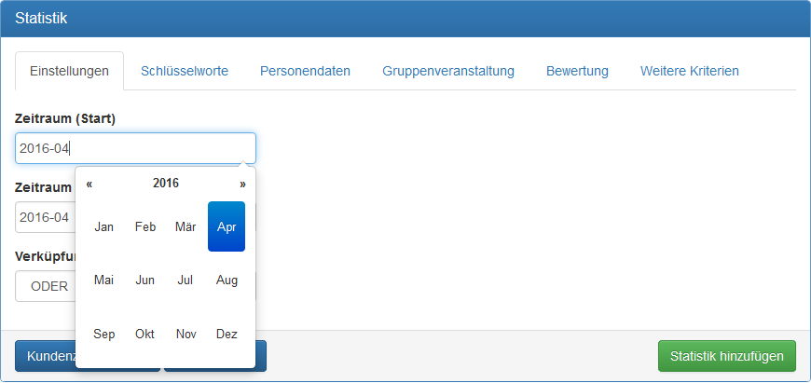Viewport: 811px width, 383px height.
Task: Select Dez in the month picker
Action: click(x=227, y=334)
